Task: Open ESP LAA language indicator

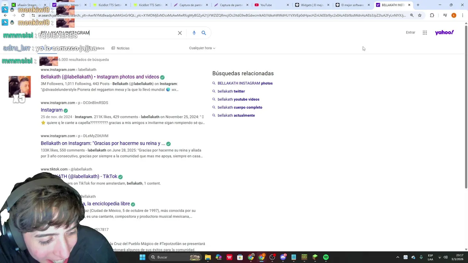Action: [x=430, y=257]
